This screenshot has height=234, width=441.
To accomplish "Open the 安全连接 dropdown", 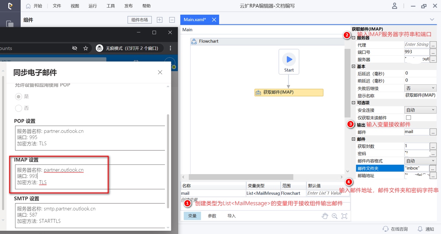I will (420, 110).
